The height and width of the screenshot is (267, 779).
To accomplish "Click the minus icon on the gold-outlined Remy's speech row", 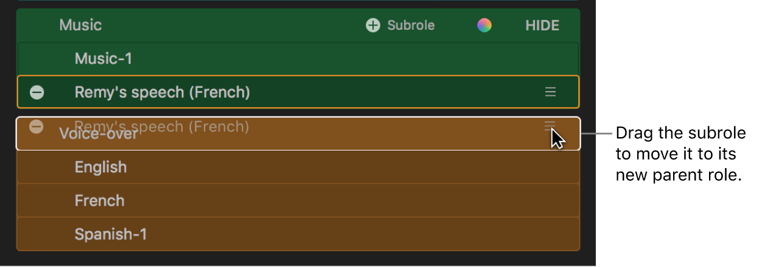I will [37, 92].
